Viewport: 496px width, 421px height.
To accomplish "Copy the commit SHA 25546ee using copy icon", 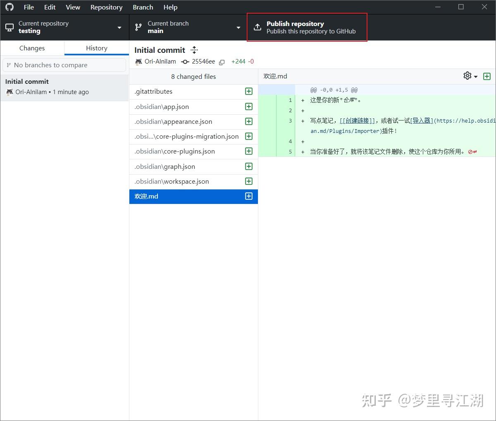I will (x=222, y=62).
